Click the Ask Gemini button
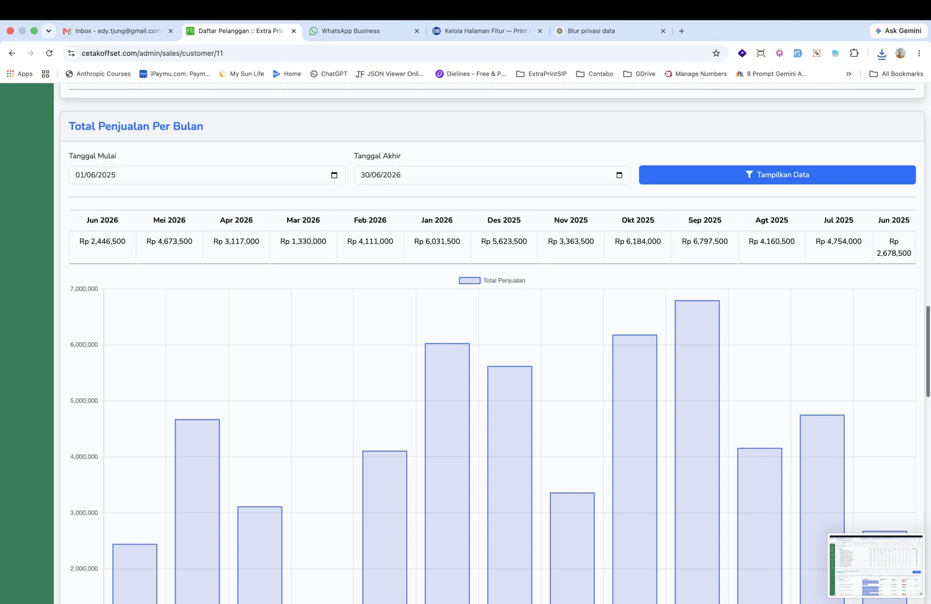 [x=898, y=31]
